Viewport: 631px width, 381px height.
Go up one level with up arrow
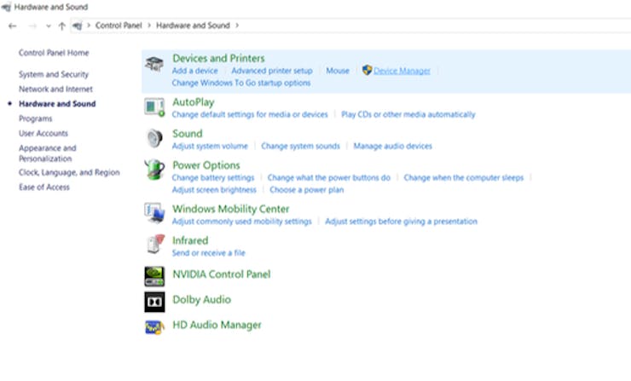61,26
